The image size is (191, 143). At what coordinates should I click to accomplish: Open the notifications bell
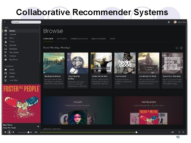coord(169,22)
